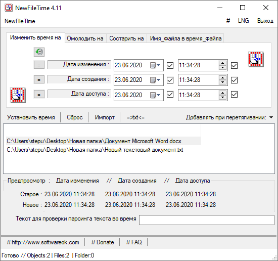Viewport: 278px width, 261px height.
Task: Click the Выход menu item
Action: tap(265, 21)
